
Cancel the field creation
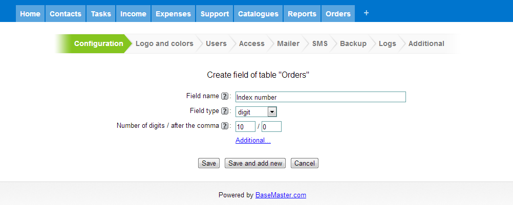[x=304, y=163]
